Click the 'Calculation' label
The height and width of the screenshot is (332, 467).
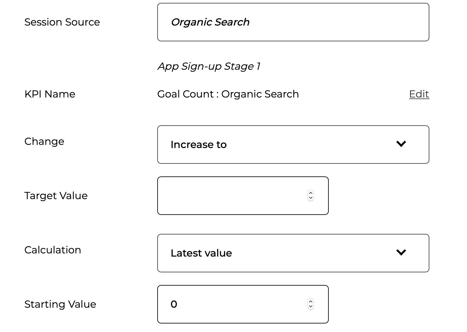[x=53, y=250]
